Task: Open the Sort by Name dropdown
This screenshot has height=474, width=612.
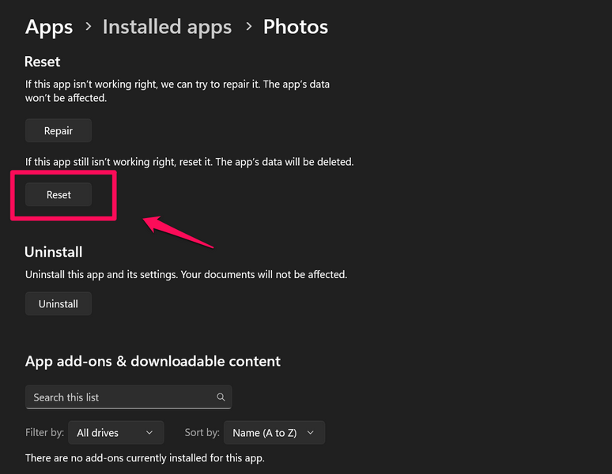Action: [x=274, y=433]
